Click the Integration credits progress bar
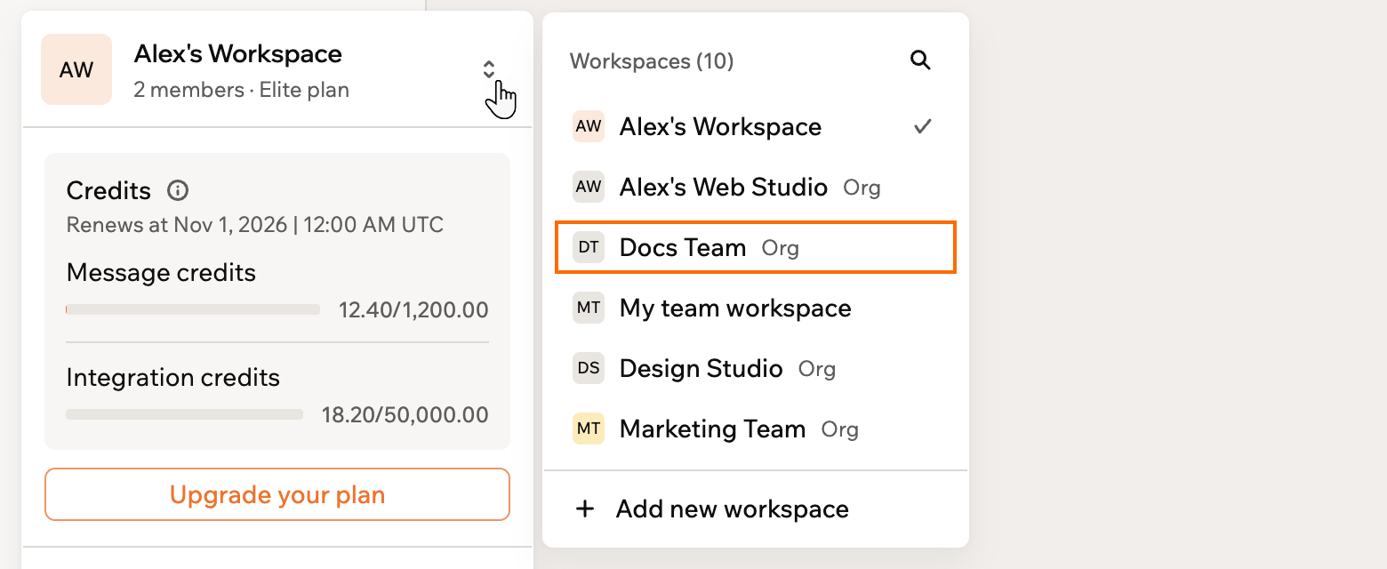The width and height of the screenshot is (1387, 569). [x=185, y=414]
